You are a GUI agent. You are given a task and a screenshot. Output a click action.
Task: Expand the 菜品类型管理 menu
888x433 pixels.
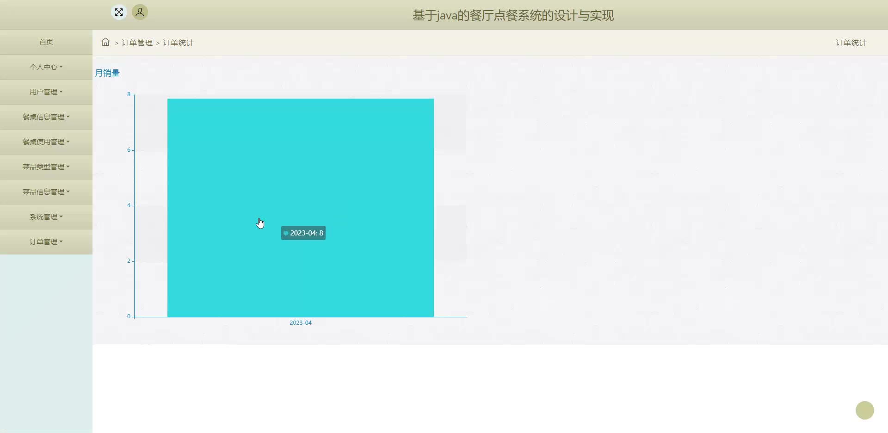tap(46, 167)
